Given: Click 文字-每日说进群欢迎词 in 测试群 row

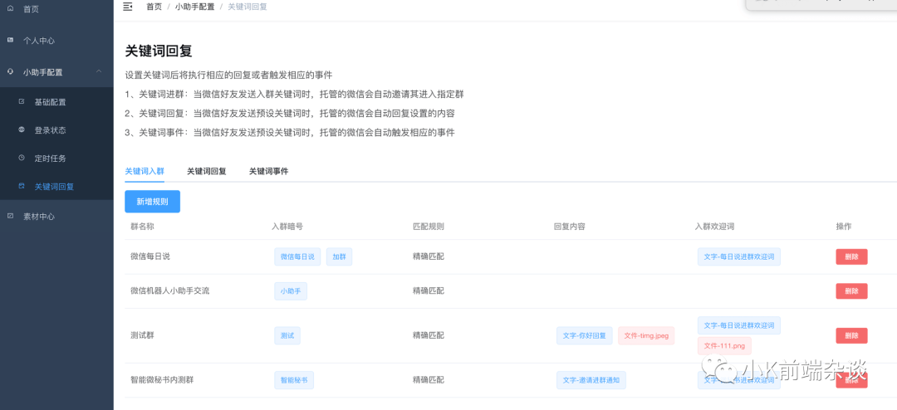Looking at the screenshot, I should pos(739,325).
